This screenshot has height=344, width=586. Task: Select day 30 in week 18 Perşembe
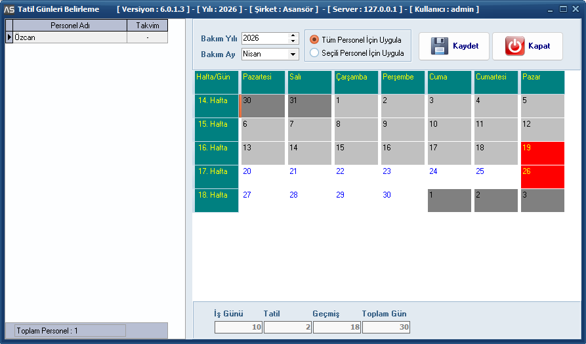click(402, 200)
